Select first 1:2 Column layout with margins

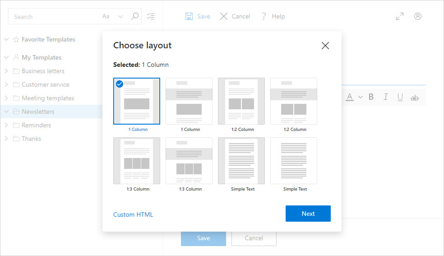pos(241,101)
